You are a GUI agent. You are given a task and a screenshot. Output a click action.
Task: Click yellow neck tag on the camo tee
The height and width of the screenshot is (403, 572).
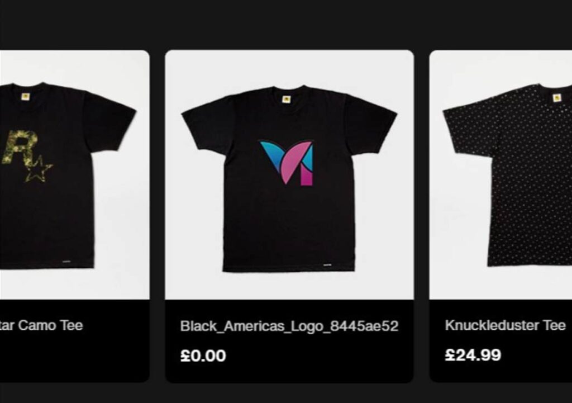click(25, 97)
